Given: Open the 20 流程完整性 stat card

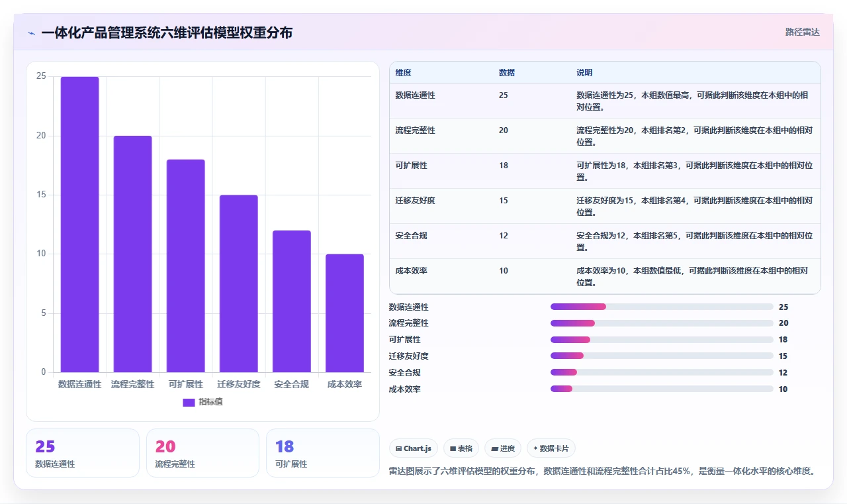Looking at the screenshot, I should tap(202, 453).
